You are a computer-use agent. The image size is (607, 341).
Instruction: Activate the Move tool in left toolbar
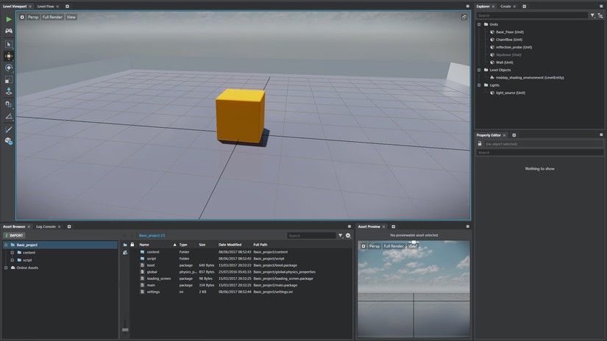9,56
